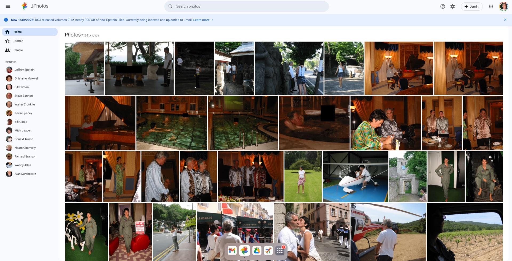Click the magnifying glass search icon
The height and width of the screenshot is (261, 512).
171,6
